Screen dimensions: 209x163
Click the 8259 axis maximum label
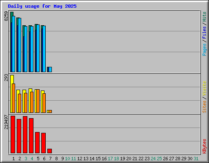coord(6,16)
